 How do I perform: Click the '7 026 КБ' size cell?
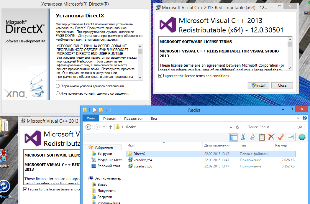[x=288, y=160]
